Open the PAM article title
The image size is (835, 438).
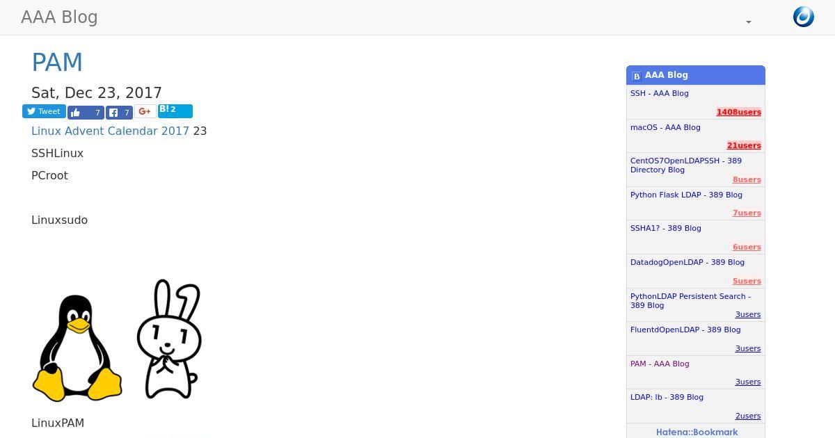coord(57,63)
